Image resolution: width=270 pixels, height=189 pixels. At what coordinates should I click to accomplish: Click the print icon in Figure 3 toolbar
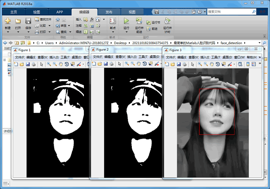pos(185,64)
